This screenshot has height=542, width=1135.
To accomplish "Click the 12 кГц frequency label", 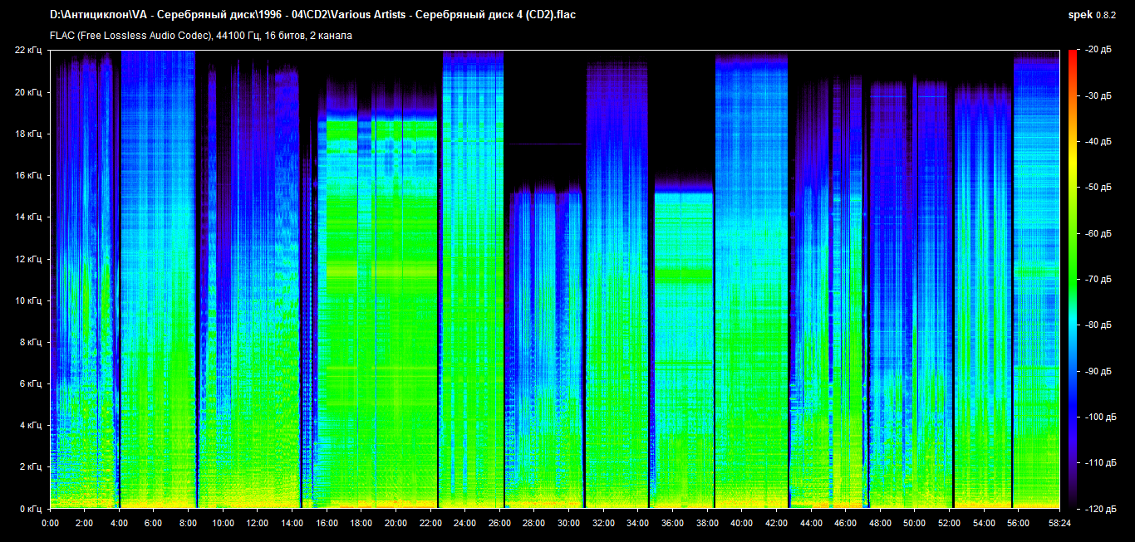I will [28, 258].
